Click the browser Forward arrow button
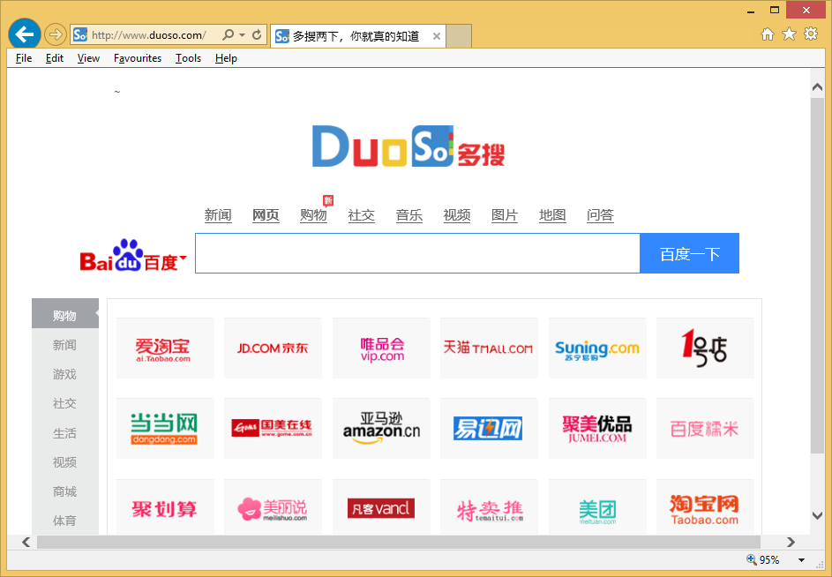Image resolution: width=832 pixels, height=577 pixels. pyautogui.click(x=56, y=35)
